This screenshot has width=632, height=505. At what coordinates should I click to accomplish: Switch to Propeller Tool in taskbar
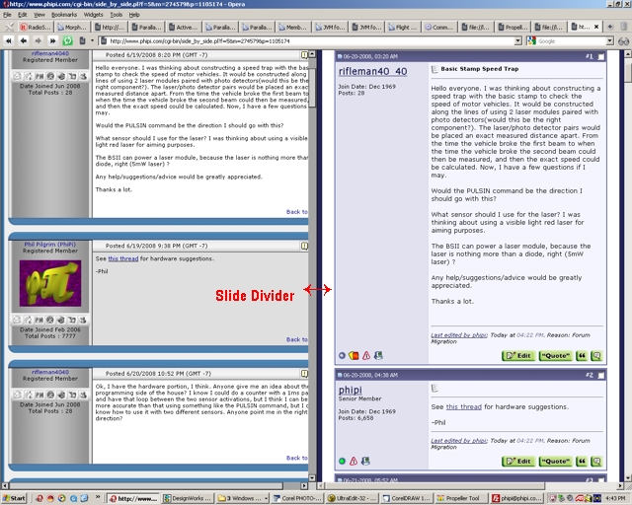coord(461,498)
